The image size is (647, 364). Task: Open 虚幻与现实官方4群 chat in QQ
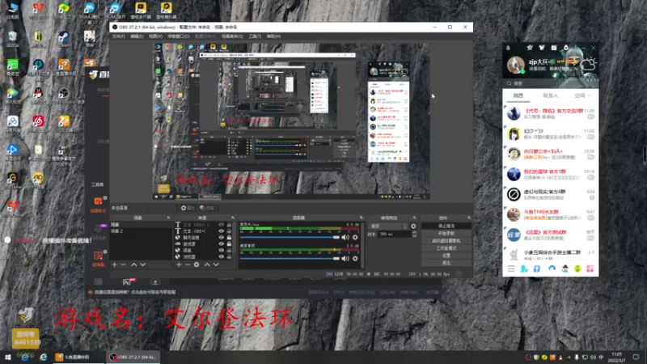[x=551, y=194]
